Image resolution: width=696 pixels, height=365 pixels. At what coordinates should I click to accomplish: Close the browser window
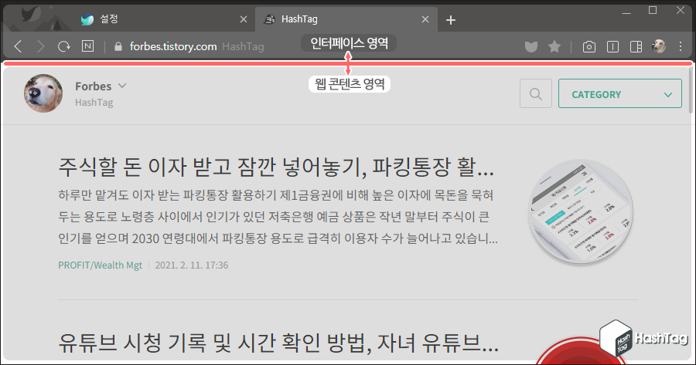click(x=681, y=10)
